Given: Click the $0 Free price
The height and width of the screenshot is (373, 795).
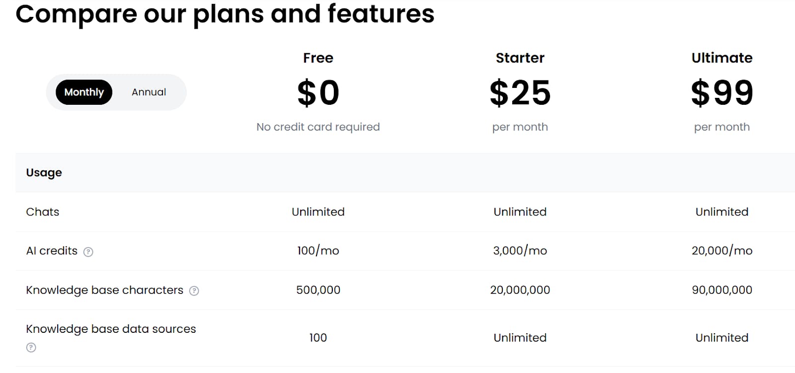Looking at the screenshot, I should coord(318,93).
